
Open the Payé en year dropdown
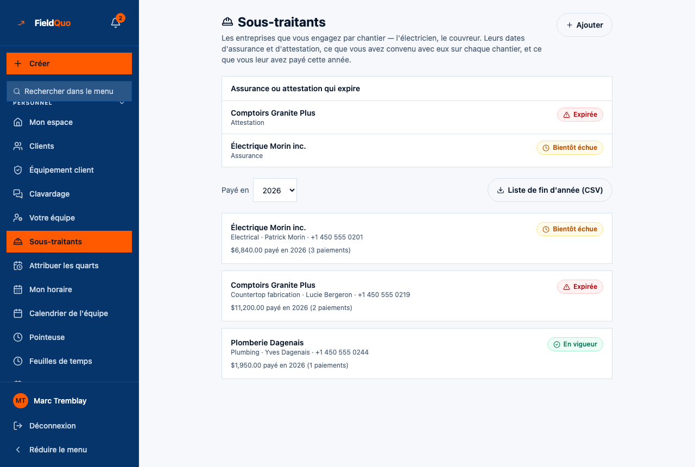(x=275, y=190)
